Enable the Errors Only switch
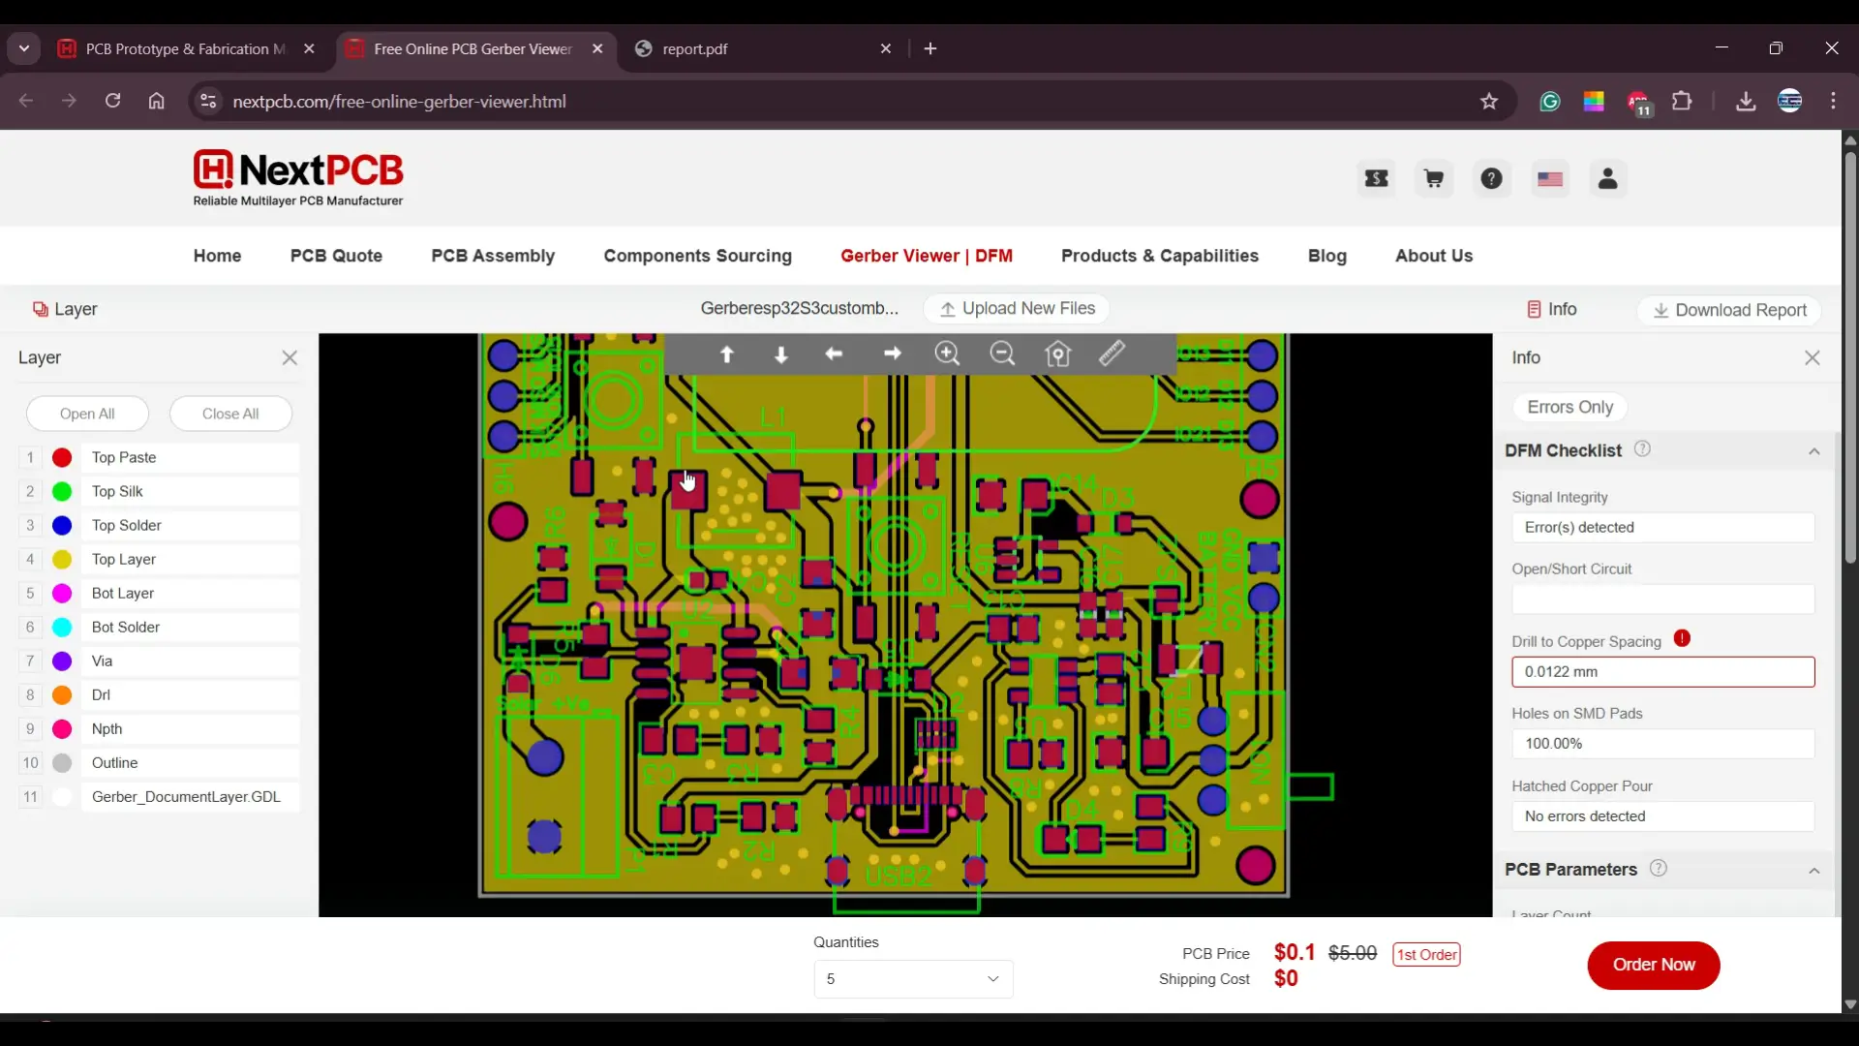1859x1046 pixels. pyautogui.click(x=1570, y=407)
